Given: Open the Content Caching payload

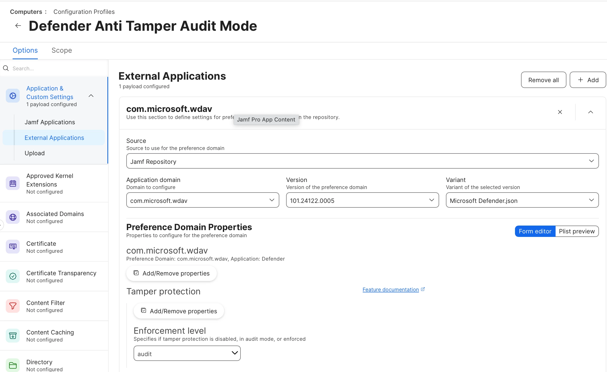Looking at the screenshot, I should click(x=54, y=336).
